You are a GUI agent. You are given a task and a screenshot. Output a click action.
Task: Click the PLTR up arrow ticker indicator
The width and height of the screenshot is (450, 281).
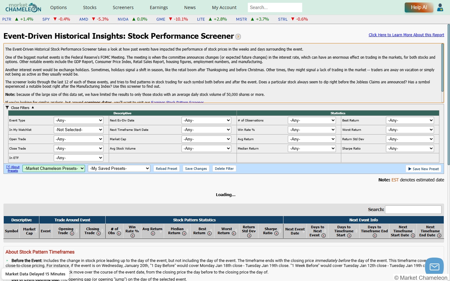coord(17,19)
